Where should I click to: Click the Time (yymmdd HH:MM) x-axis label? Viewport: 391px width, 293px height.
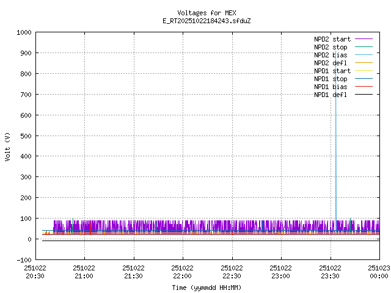point(206,287)
